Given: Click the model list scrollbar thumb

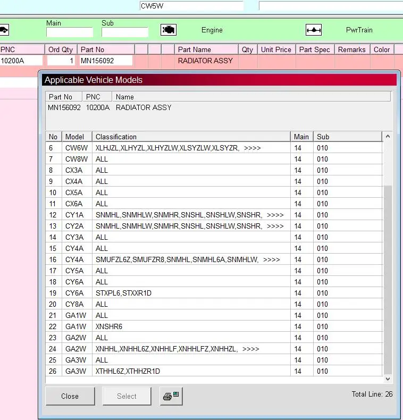Looking at the screenshot, I should pyautogui.click(x=388, y=280).
